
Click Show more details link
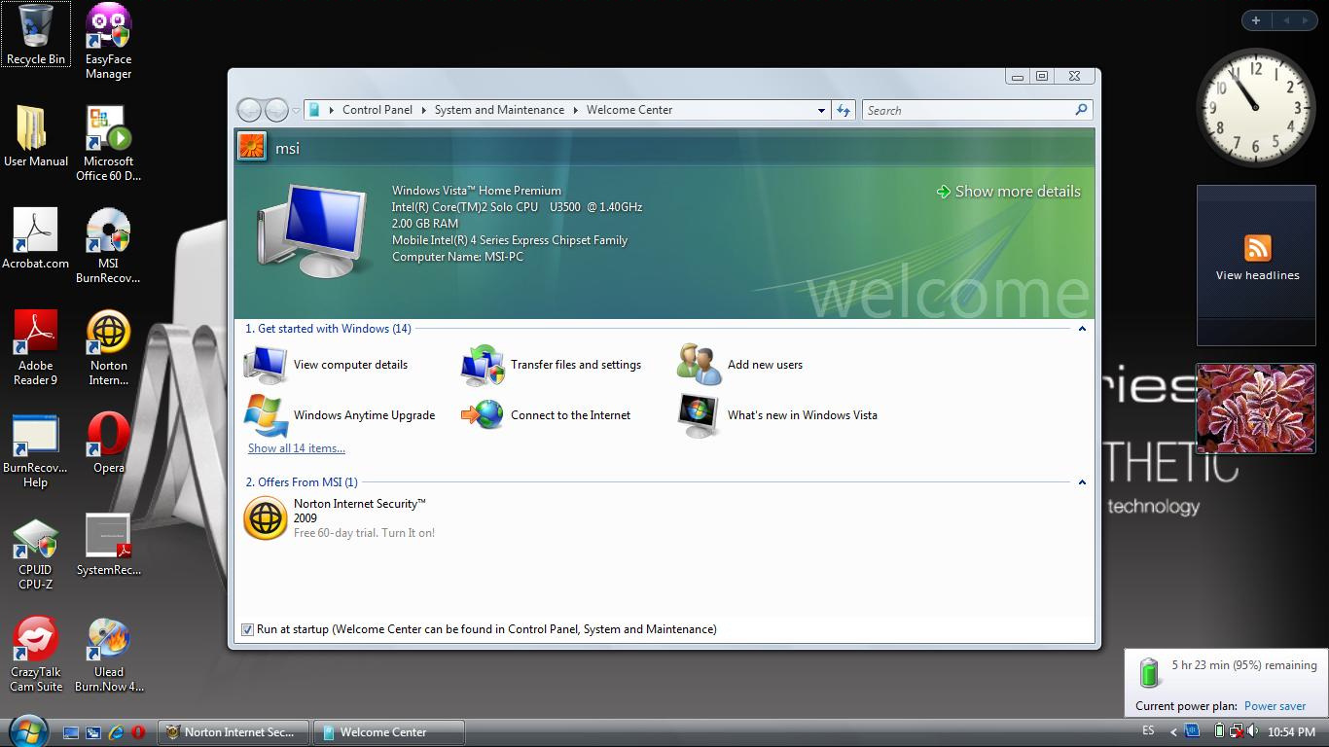pyautogui.click(x=1017, y=192)
